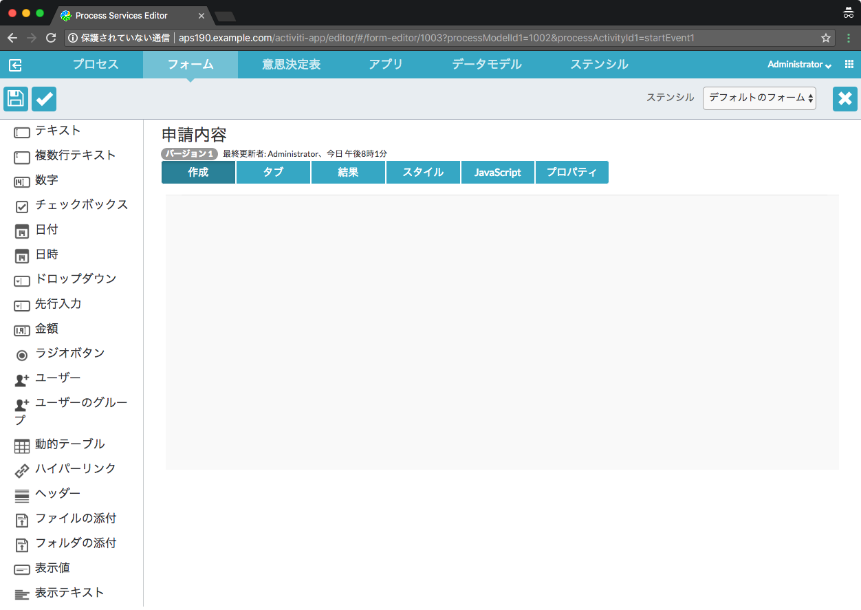
Task: Select the 日付 calendar icon
Action: click(x=22, y=231)
